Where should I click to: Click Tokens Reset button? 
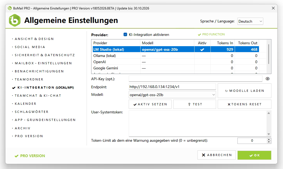(x=244, y=104)
